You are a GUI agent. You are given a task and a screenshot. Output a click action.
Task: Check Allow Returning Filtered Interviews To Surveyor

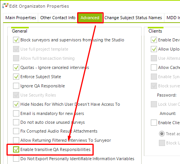point(16,140)
